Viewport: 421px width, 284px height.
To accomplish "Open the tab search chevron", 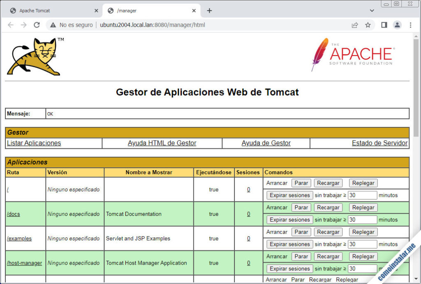I will [x=372, y=10].
